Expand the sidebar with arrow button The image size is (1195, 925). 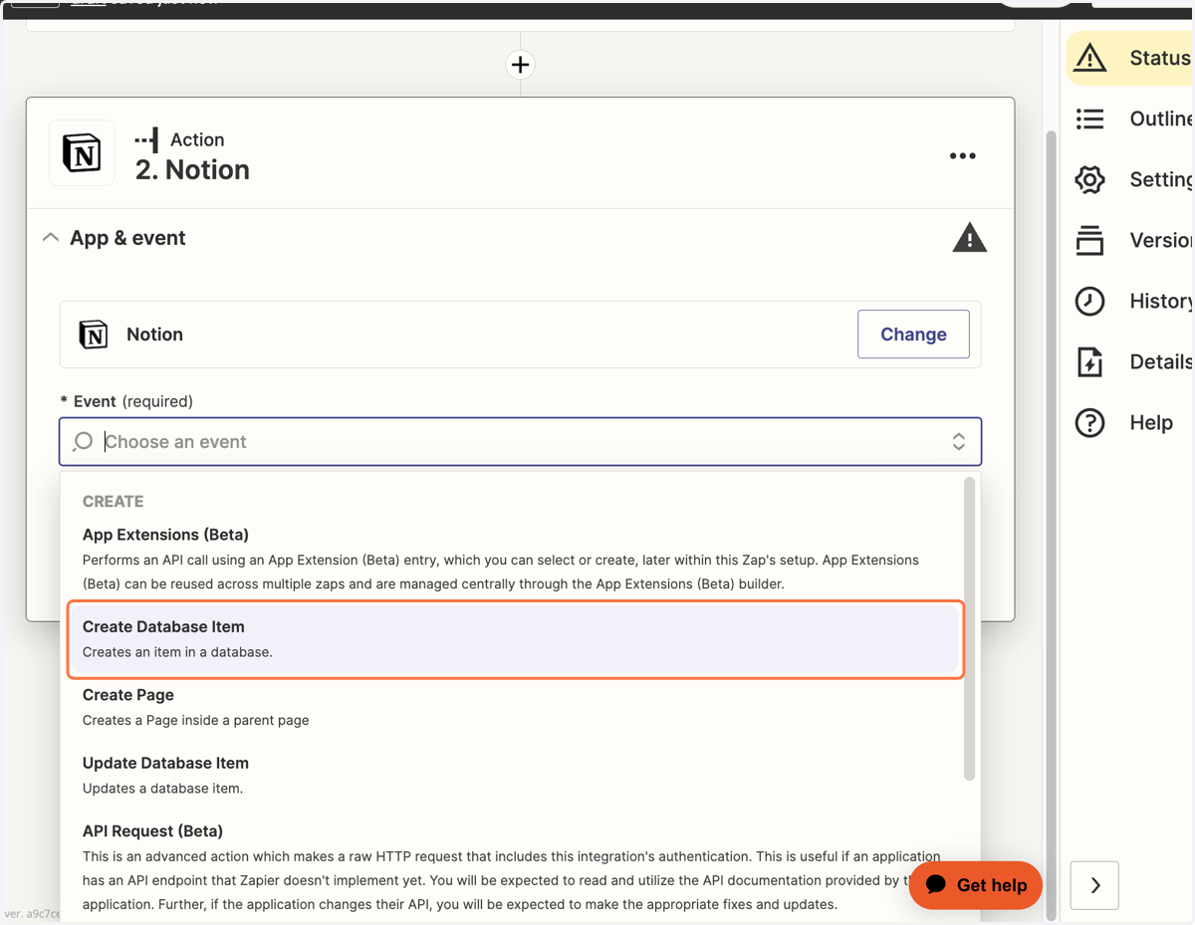[1094, 885]
